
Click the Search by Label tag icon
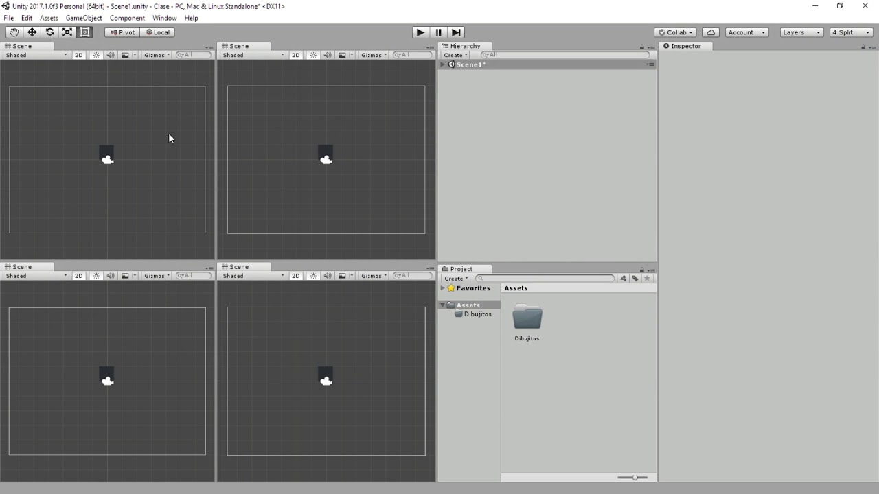(635, 279)
